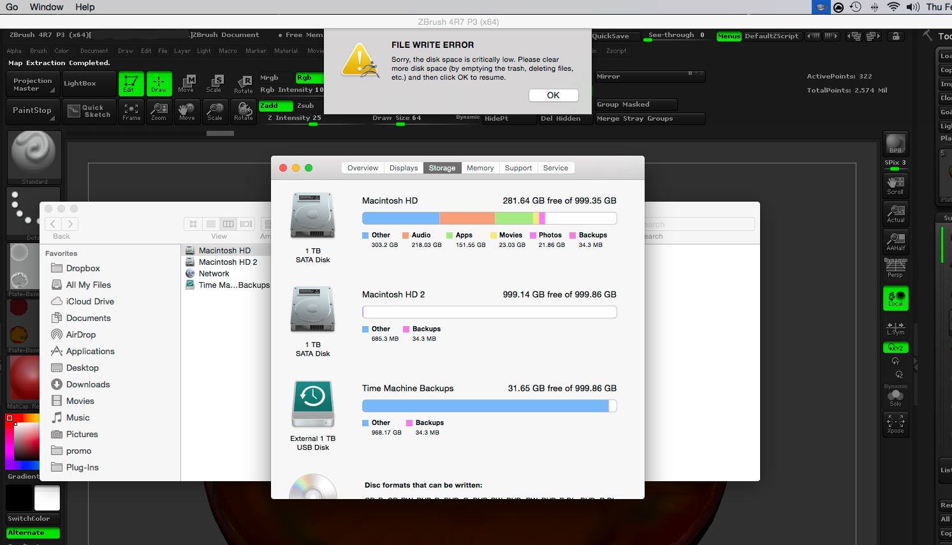Open the Displays tab
Image resolution: width=952 pixels, height=545 pixels.
[404, 168]
